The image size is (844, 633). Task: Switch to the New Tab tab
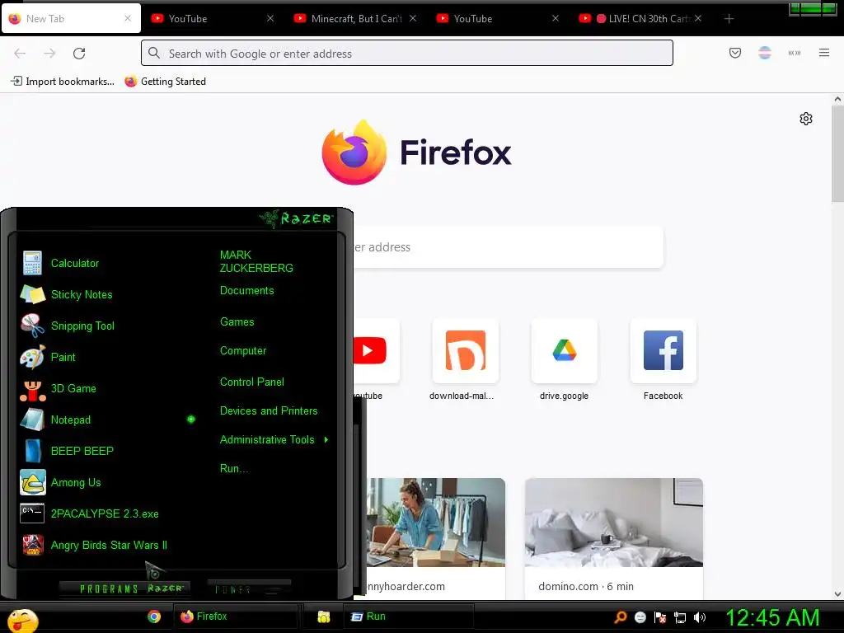71,18
